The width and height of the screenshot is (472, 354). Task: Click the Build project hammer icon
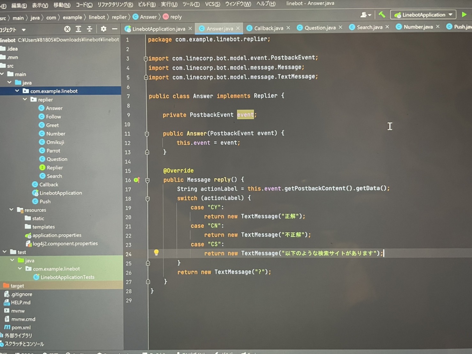click(x=382, y=15)
